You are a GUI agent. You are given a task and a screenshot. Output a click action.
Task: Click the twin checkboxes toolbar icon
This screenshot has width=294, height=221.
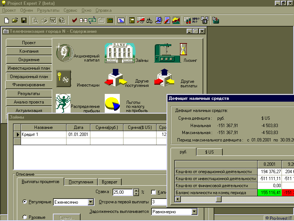(83, 20)
